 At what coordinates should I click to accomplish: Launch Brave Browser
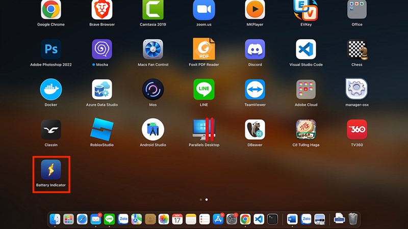point(102,9)
